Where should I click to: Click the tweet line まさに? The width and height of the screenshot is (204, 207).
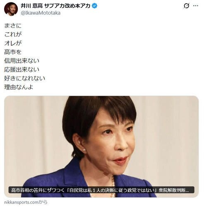click(13, 26)
